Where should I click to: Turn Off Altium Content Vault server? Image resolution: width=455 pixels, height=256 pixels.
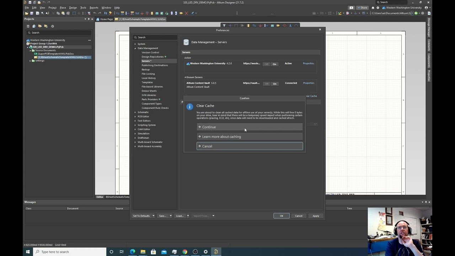pyautogui.click(x=267, y=84)
